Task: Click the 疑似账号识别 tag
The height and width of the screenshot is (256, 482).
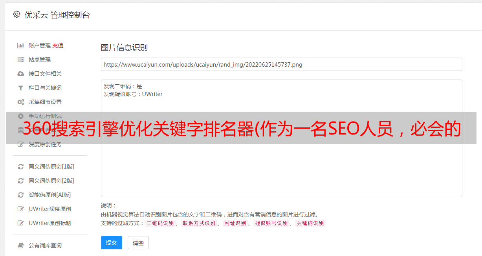Action: pos(271,223)
